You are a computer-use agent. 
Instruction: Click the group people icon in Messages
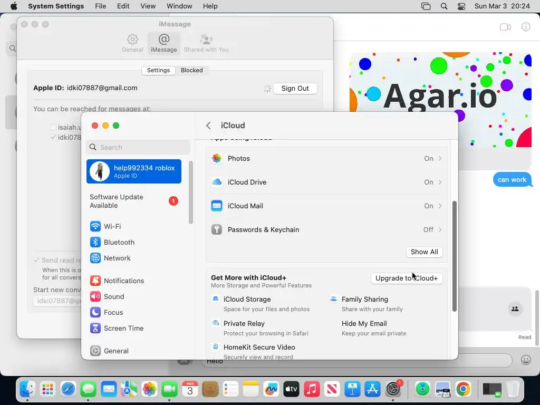click(x=515, y=309)
